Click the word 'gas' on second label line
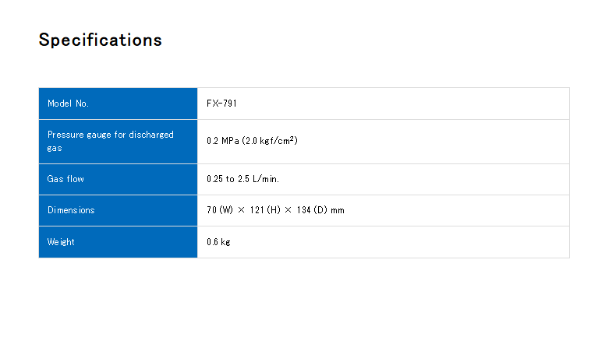The width and height of the screenshot is (591, 337). click(x=55, y=148)
